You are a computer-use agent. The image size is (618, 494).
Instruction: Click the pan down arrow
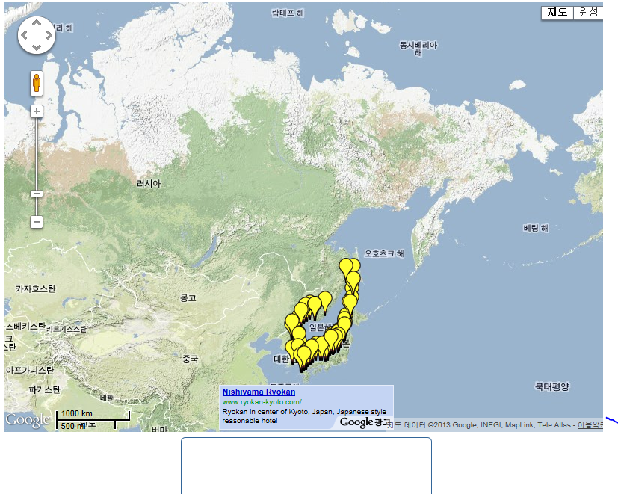36,48
